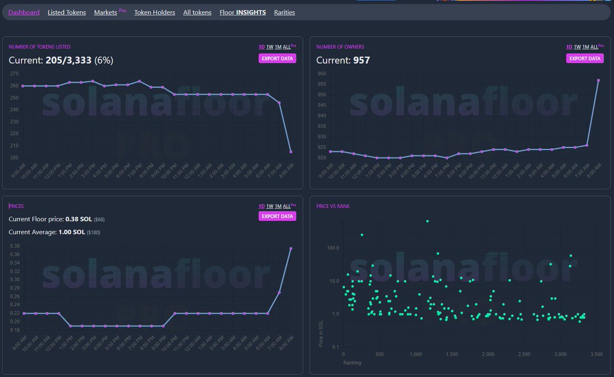This screenshot has width=614, height=377.
Task: Click the 9:00 AM first point on Owners chart
Action: pos(331,151)
